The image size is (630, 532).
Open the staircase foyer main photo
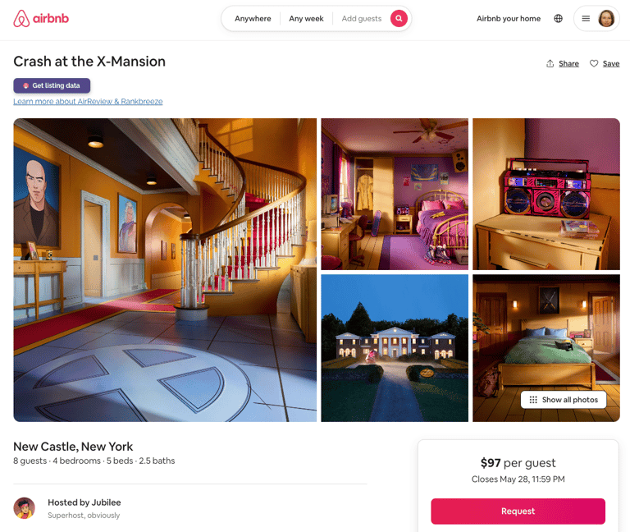coord(165,270)
